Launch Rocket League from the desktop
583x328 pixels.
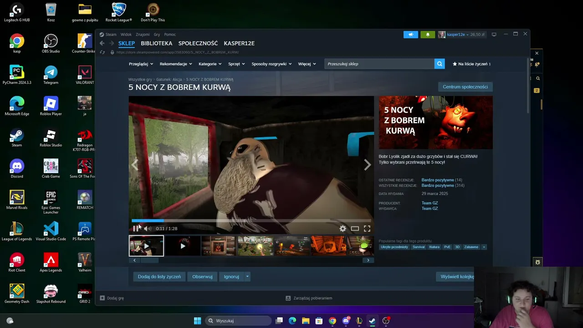coord(119,12)
